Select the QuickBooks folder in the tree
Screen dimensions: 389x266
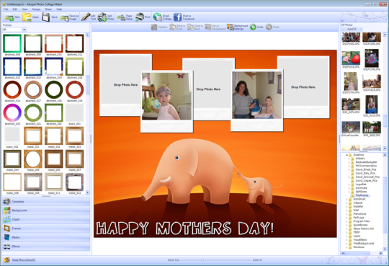point(360,225)
